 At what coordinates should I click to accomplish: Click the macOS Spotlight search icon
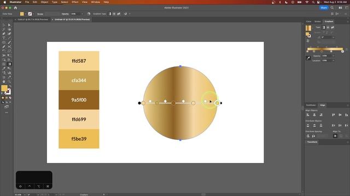313,2
